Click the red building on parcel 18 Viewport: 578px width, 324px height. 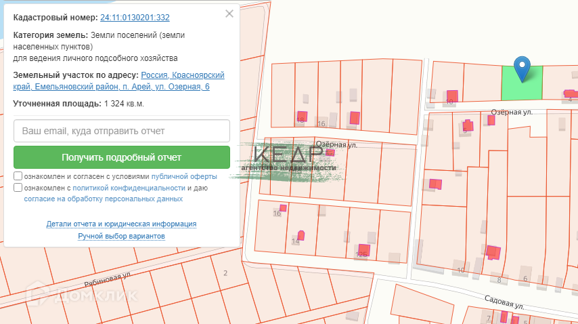click(x=302, y=116)
